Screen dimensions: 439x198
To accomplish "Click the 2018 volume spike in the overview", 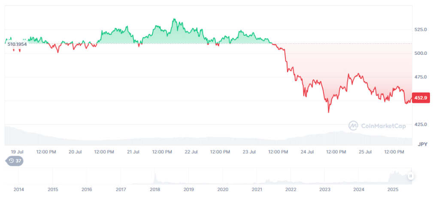I will pyautogui.click(x=155, y=175).
